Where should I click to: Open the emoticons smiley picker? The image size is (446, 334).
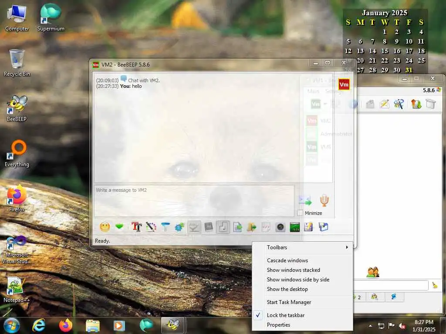[x=105, y=227]
